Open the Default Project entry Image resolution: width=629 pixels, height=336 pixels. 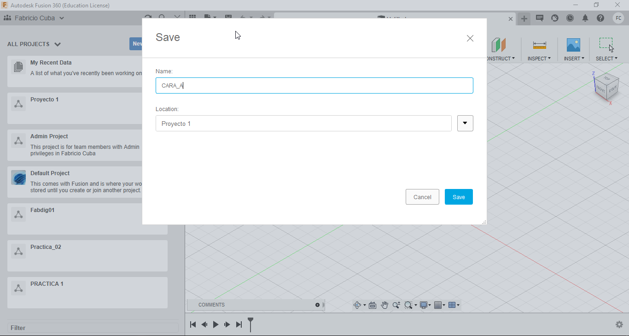pyautogui.click(x=75, y=182)
